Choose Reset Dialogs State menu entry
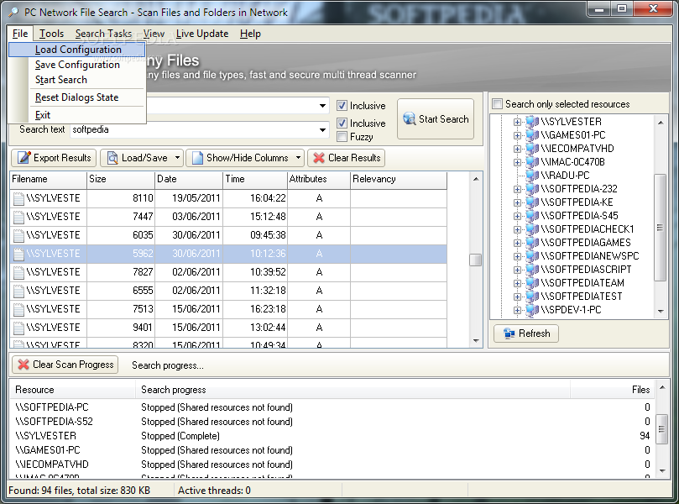The image size is (679, 504). 77,97
